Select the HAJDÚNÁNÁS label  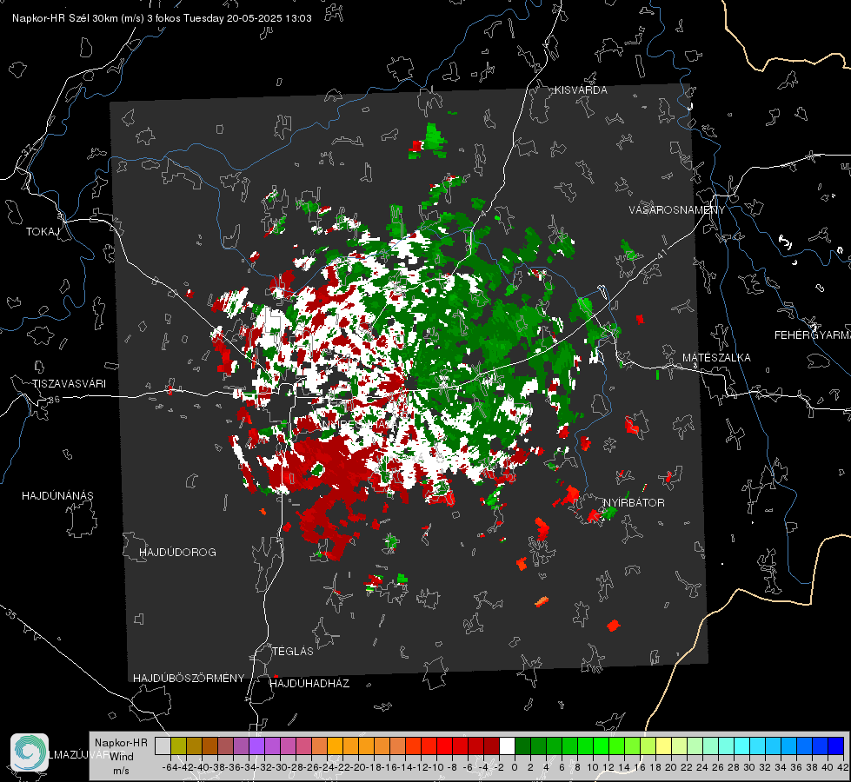pyautogui.click(x=57, y=495)
